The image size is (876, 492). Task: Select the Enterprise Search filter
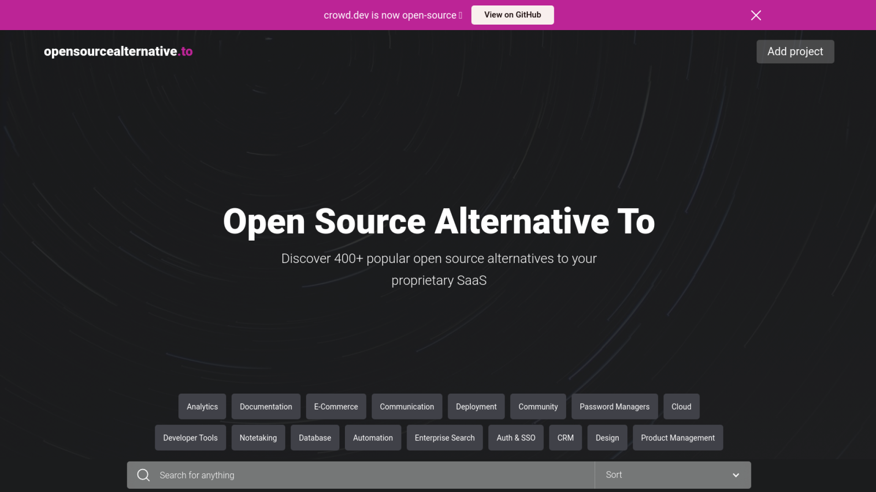click(444, 438)
